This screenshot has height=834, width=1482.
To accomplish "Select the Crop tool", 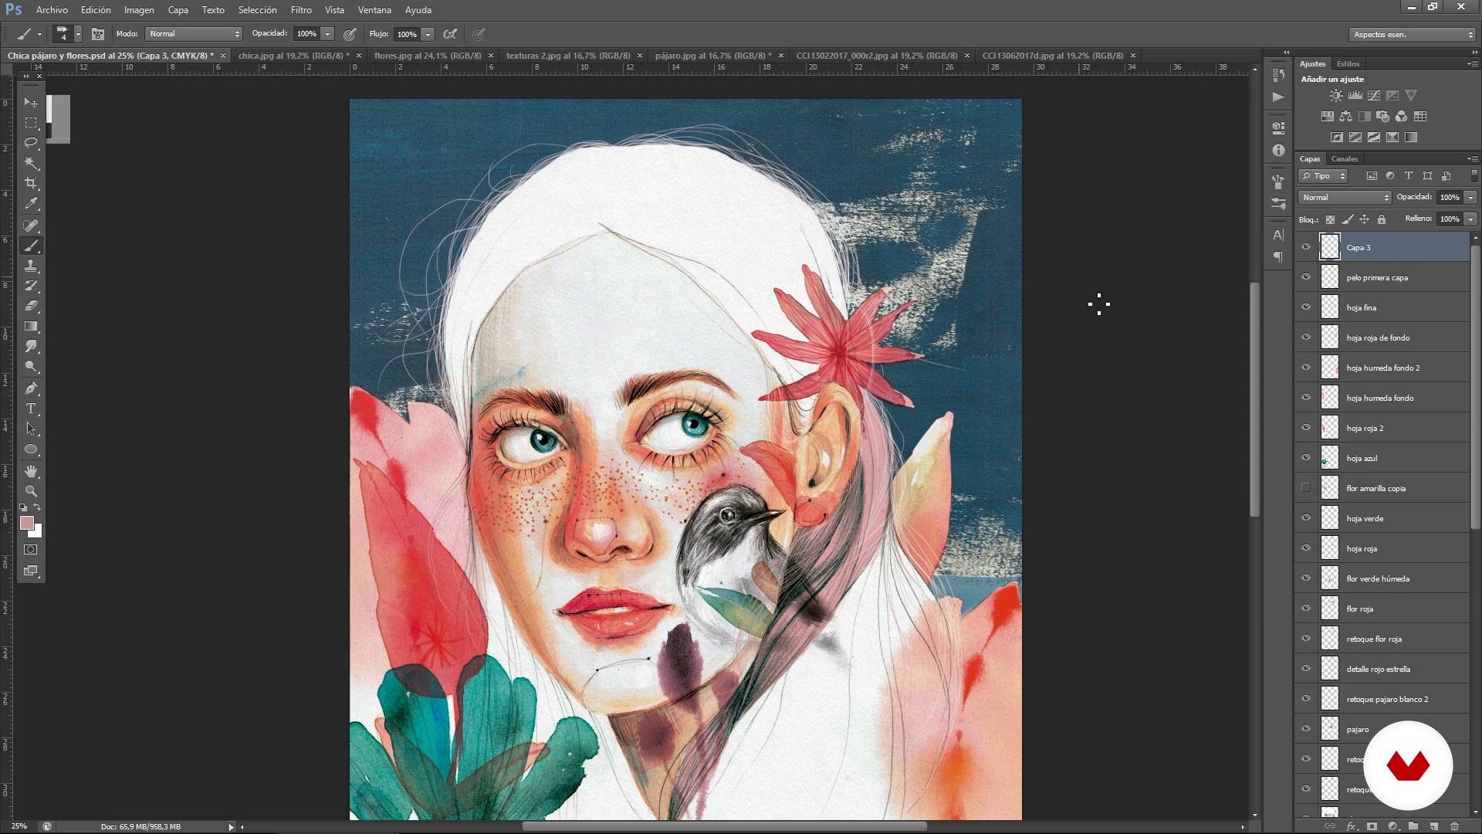I will click(31, 183).
